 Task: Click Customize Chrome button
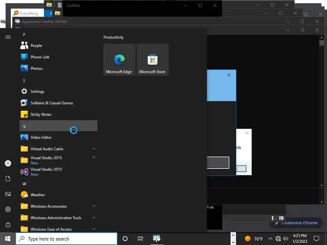tap(296, 223)
